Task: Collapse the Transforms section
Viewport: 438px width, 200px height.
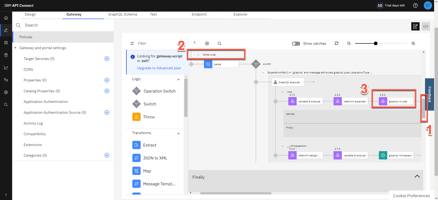Action: 179,133
